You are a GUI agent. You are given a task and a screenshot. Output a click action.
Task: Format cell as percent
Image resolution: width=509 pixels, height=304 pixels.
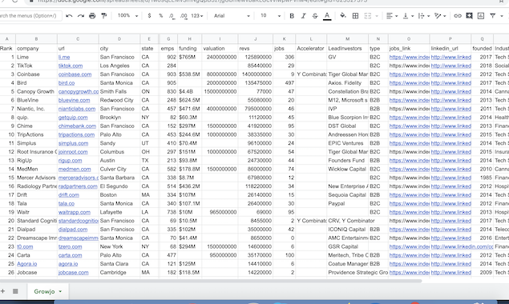click(160, 15)
